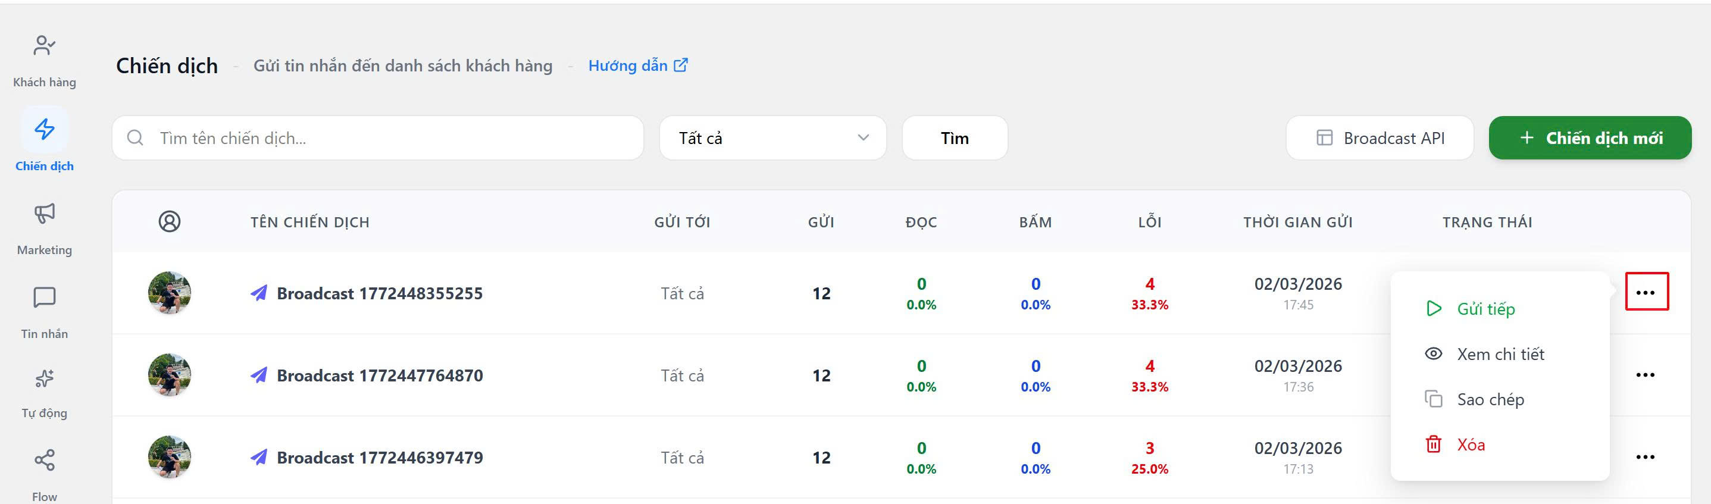Open more options for Broadcast 1772447764870

[1644, 375]
